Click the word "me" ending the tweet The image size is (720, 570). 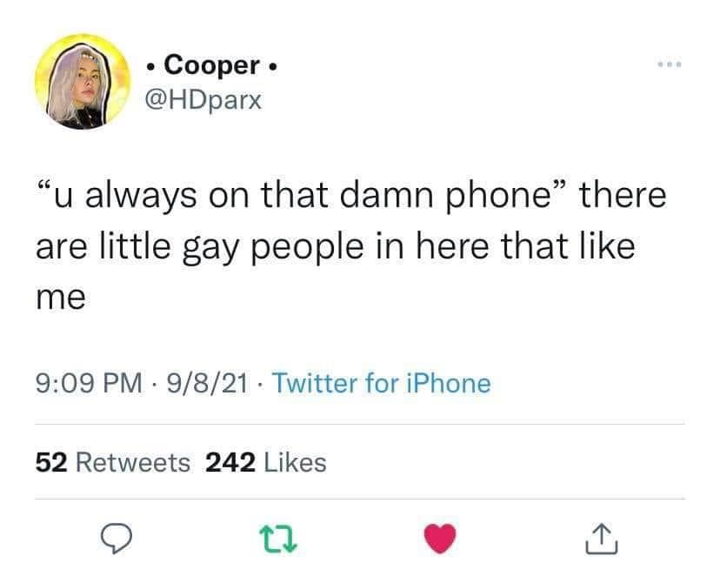coord(61,298)
